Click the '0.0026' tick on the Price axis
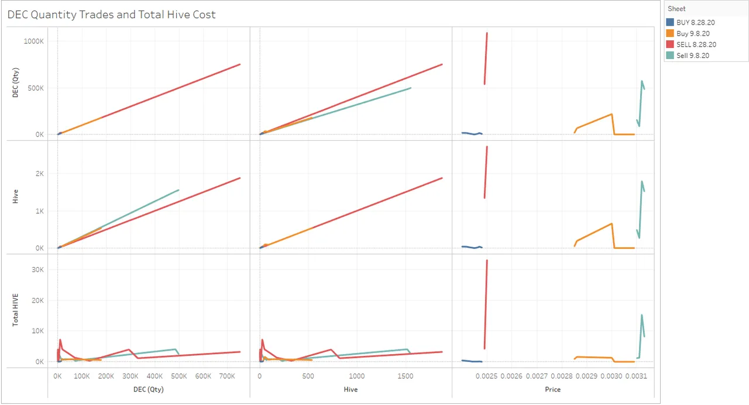Screen dimensions: 749x405 (511, 376)
